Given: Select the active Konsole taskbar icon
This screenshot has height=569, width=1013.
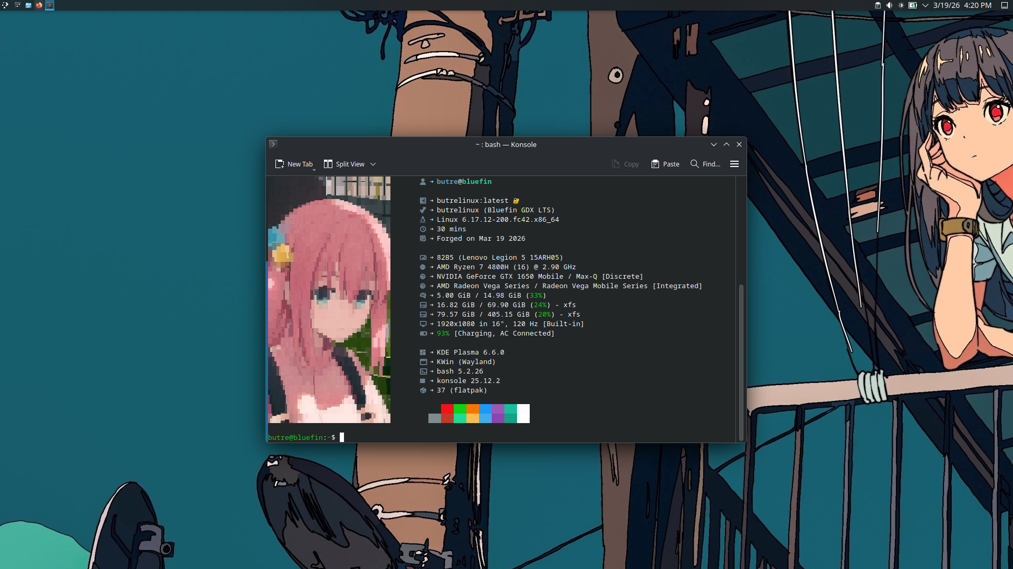Looking at the screenshot, I should (50, 5).
